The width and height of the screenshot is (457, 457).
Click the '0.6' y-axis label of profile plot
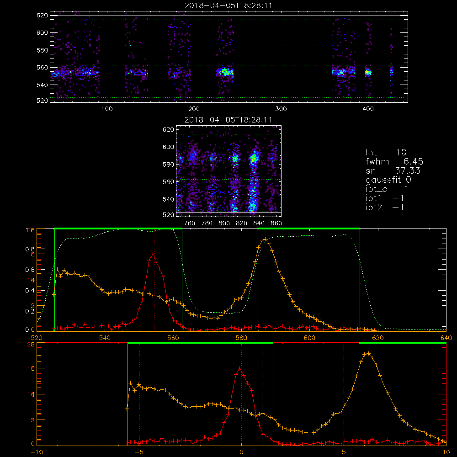(30, 270)
